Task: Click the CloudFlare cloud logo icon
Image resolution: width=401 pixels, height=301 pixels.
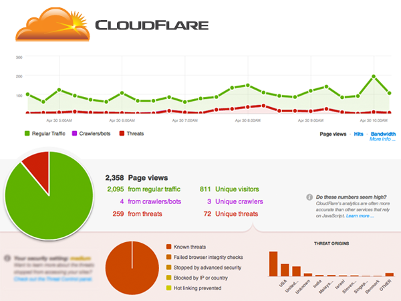Action: (x=51, y=23)
